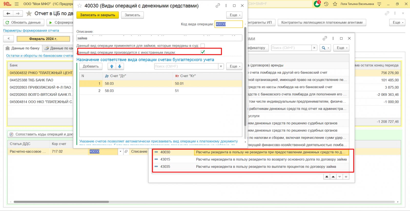The height and width of the screenshot is (211, 410).
Task: Open the magnifier search dropdown in operation list
Action: click(x=325, y=48)
